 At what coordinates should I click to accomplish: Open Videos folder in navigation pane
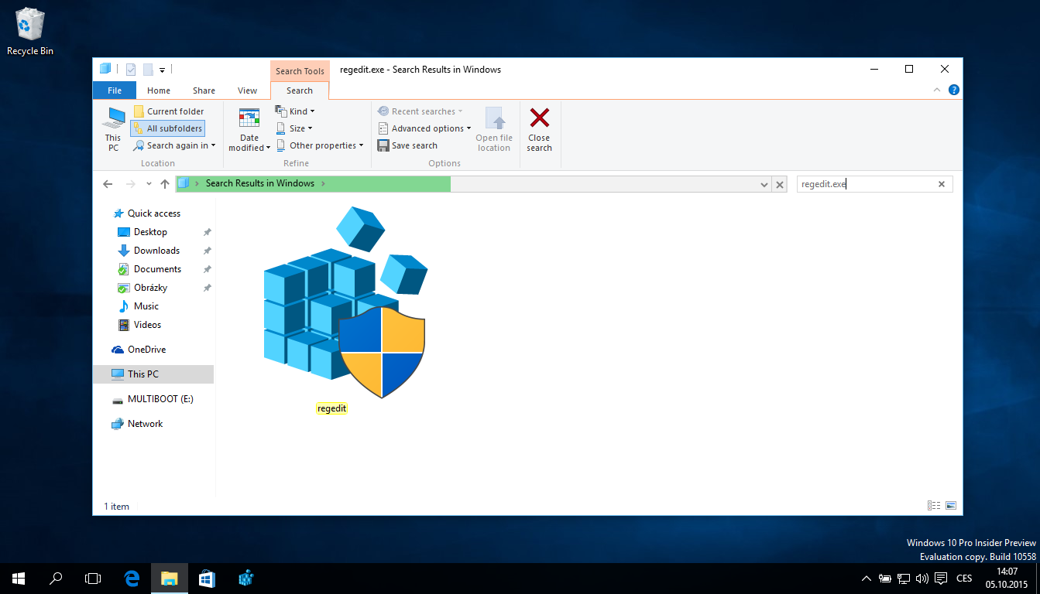click(x=147, y=325)
